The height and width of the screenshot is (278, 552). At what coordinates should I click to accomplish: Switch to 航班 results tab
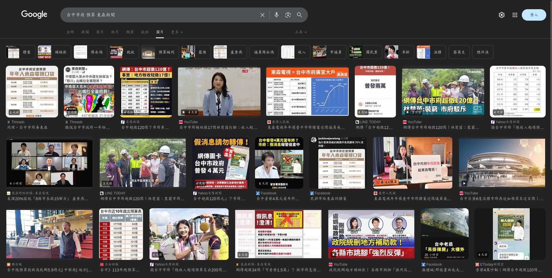point(145,32)
